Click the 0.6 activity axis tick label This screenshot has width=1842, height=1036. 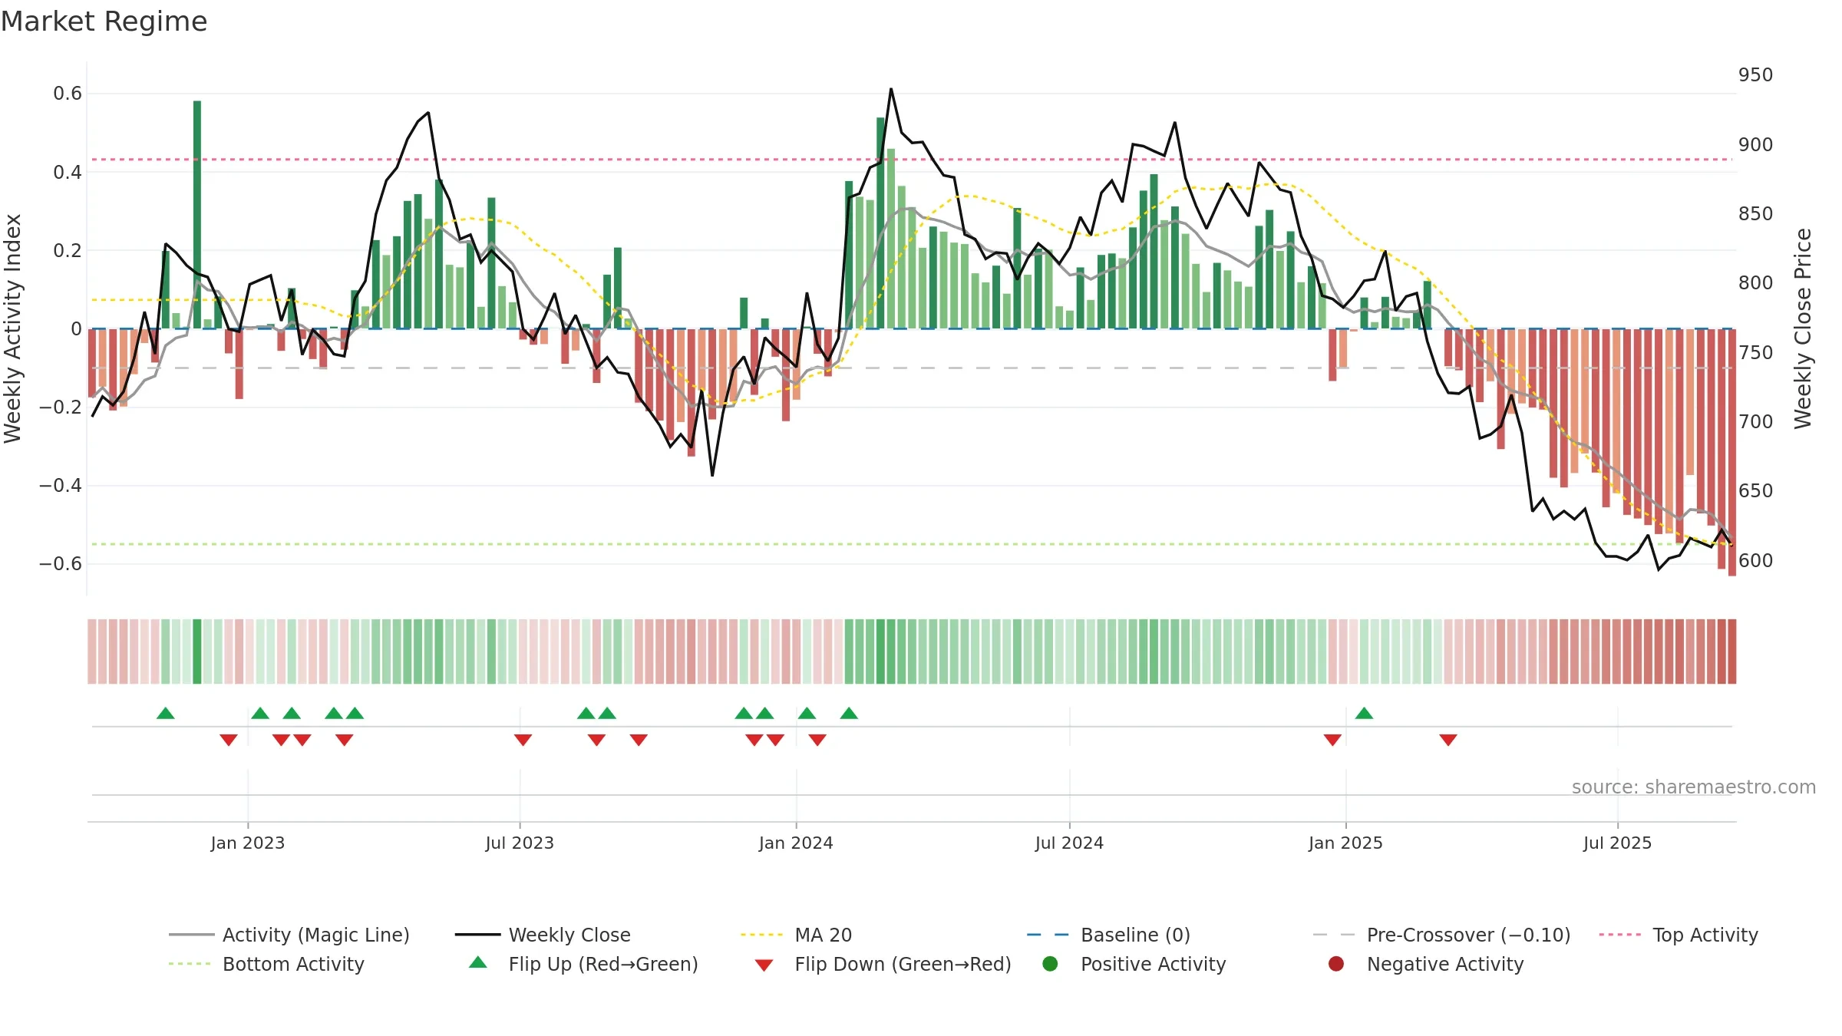(68, 94)
